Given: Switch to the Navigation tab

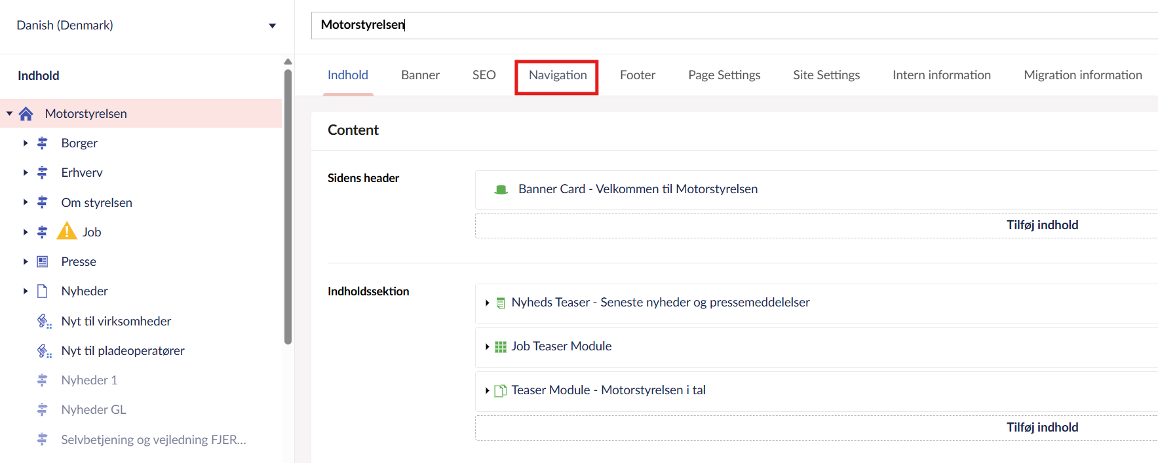Looking at the screenshot, I should 557,75.
